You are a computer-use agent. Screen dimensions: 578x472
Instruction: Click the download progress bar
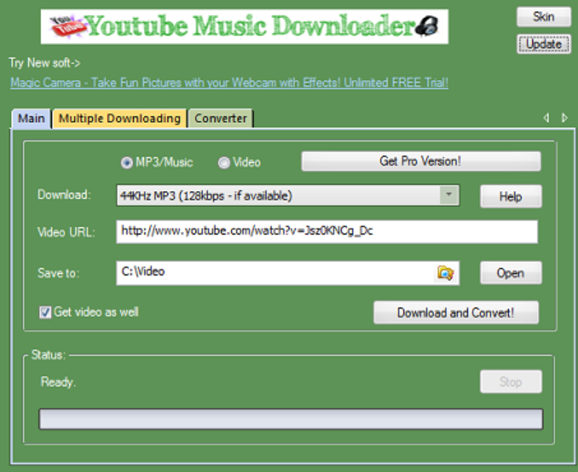coord(291,419)
